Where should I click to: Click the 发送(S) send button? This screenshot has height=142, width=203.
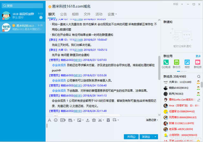click(x=146, y=137)
